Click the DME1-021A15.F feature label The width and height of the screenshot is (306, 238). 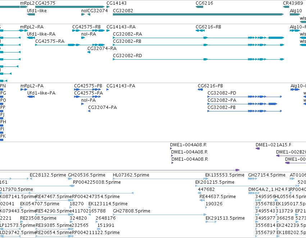coord(273,145)
